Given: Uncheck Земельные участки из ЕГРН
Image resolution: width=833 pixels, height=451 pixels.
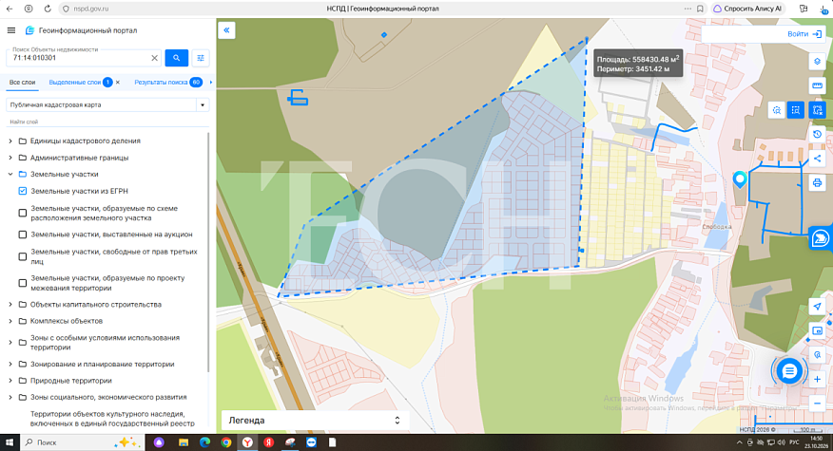Looking at the screenshot, I should [x=22, y=191].
